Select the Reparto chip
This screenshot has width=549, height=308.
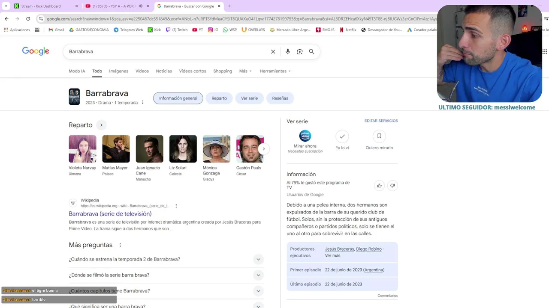tap(219, 98)
